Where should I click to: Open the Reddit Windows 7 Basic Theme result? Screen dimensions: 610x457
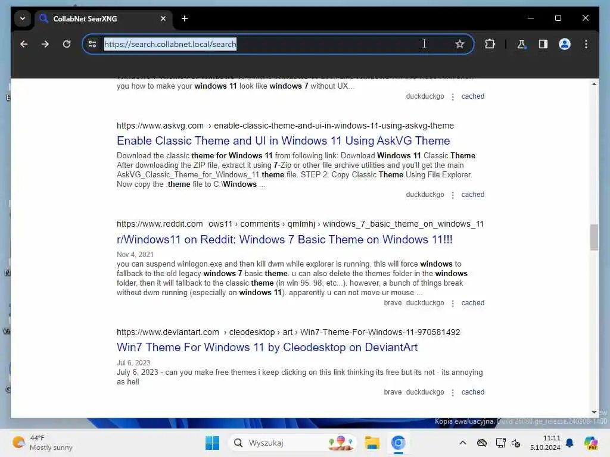click(x=284, y=239)
